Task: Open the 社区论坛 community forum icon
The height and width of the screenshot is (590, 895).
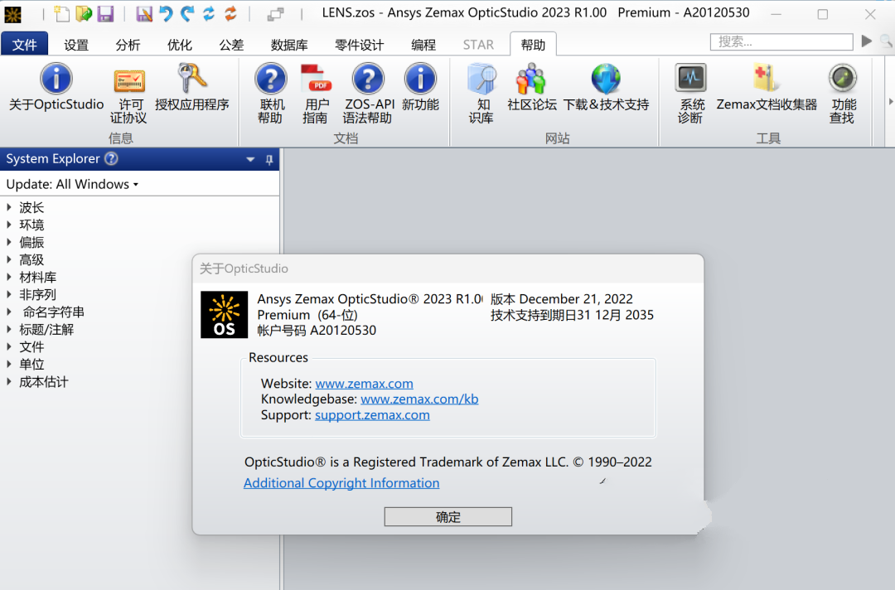Action: 531,79
